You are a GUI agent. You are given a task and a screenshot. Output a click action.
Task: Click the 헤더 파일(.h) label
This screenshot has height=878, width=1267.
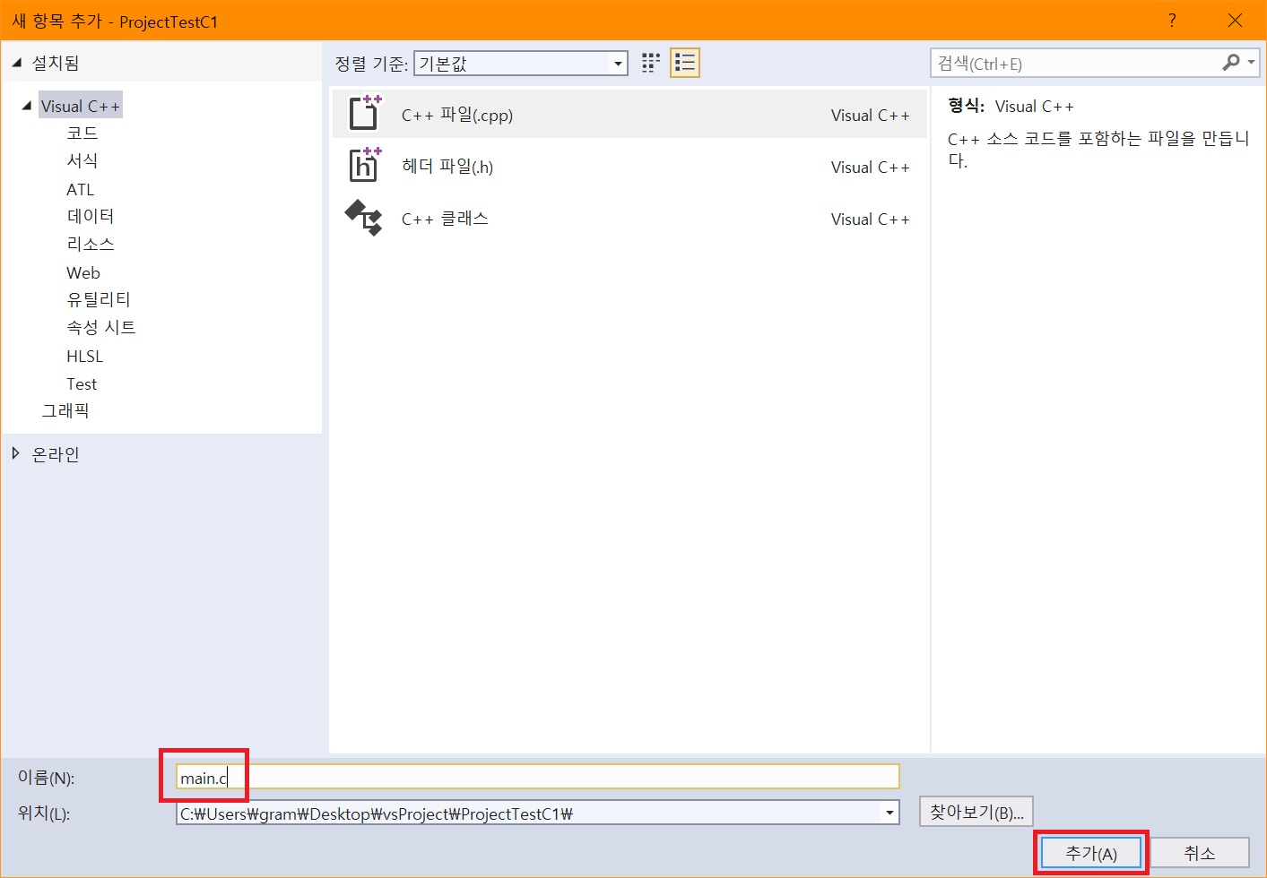447,167
